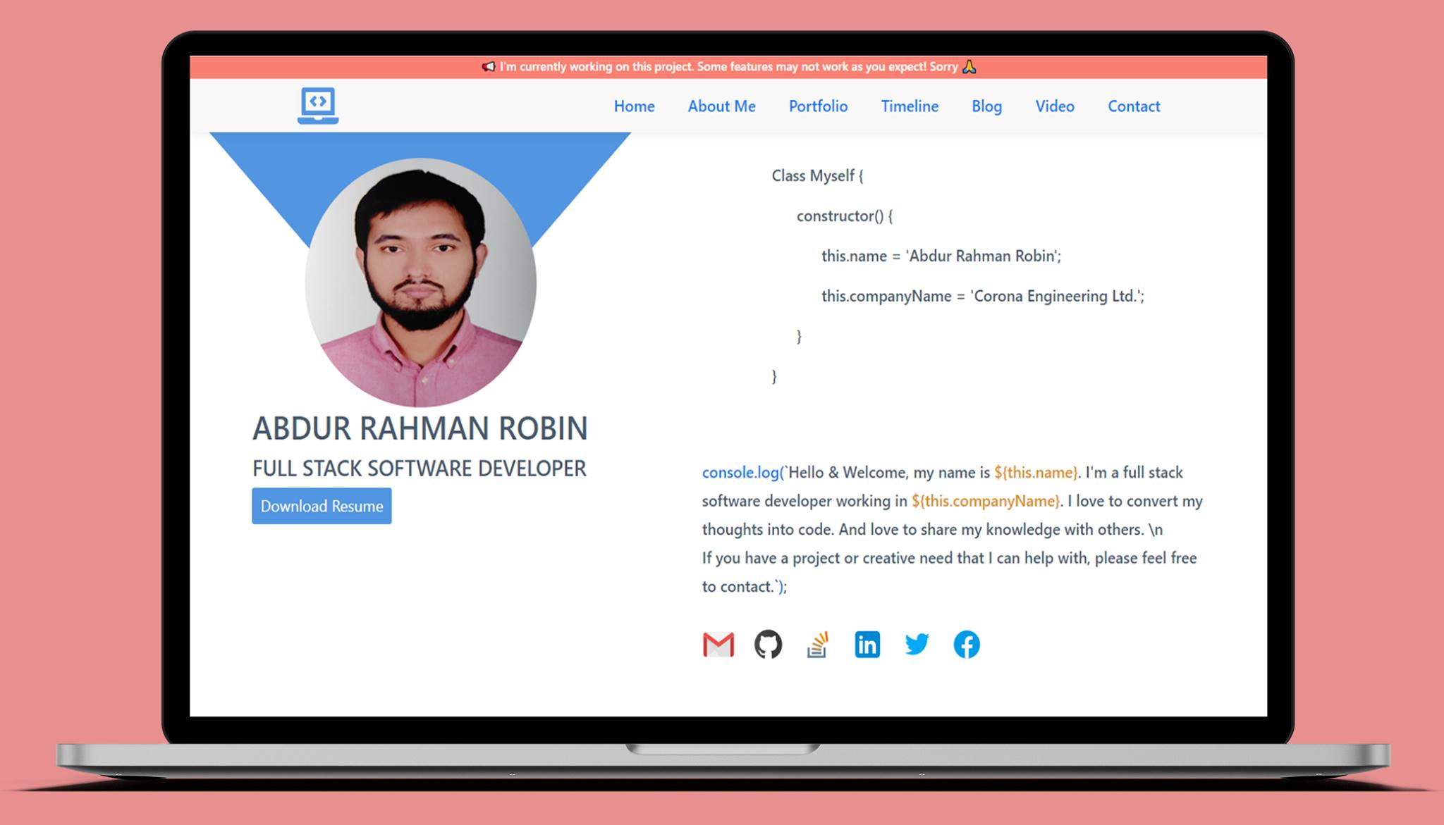Open the Blog section
This screenshot has width=1444, height=825.
pos(986,106)
